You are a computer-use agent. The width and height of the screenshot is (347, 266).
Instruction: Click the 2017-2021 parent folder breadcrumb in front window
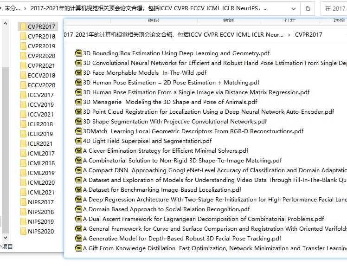pyautogui.click(x=173, y=34)
